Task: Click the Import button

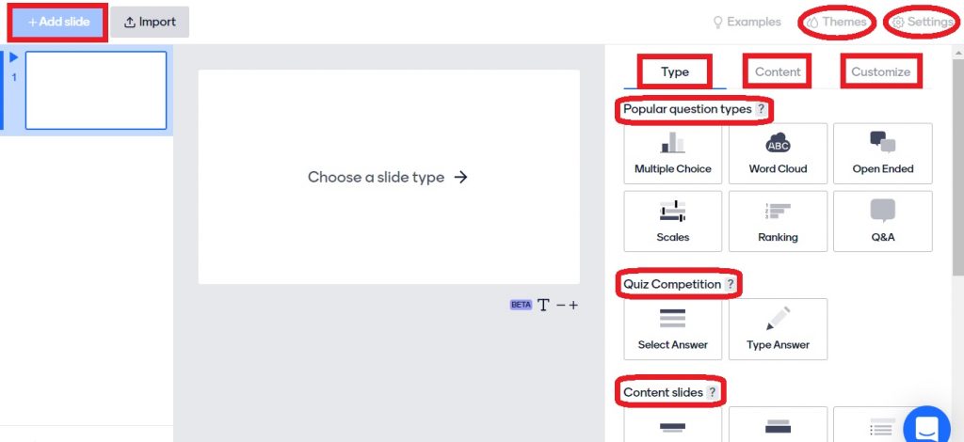Action: (x=150, y=23)
